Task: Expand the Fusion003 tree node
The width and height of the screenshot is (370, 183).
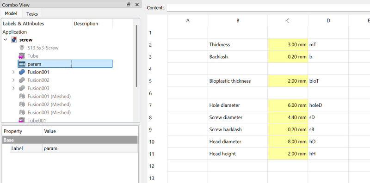Action: [x=14, y=88]
